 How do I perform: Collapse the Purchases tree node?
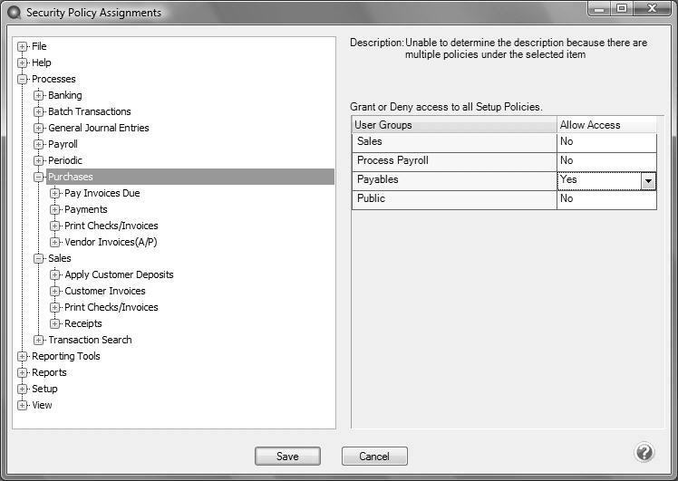(39, 178)
